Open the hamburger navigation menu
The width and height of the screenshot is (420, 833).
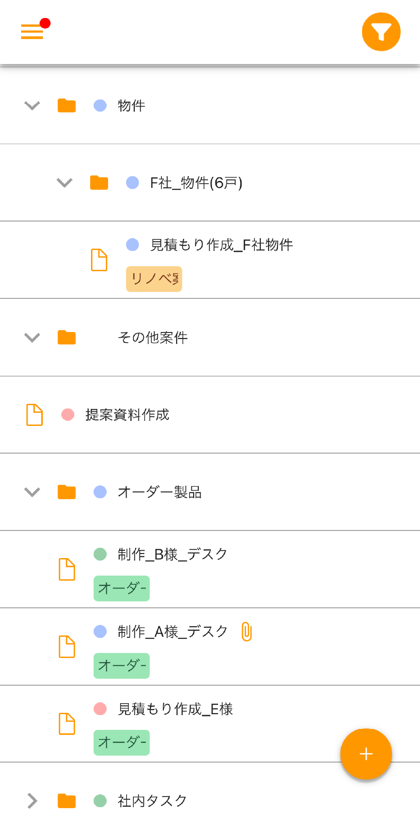tap(32, 31)
